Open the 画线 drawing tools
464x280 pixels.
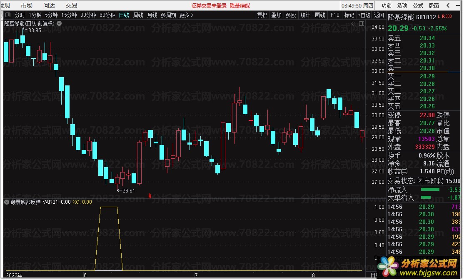tap(320, 15)
